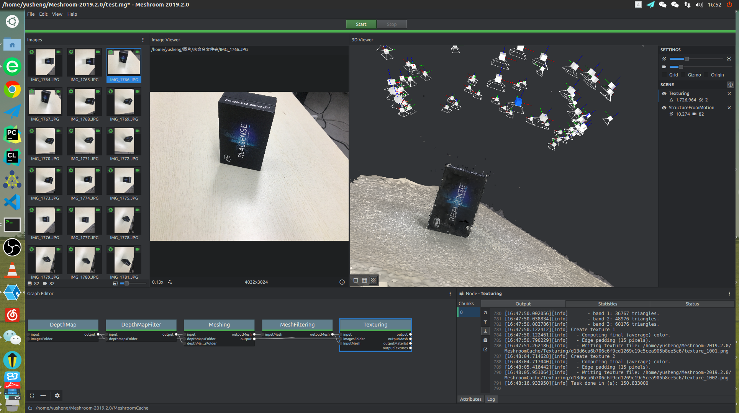Switch to the Statistics tab

click(608, 304)
